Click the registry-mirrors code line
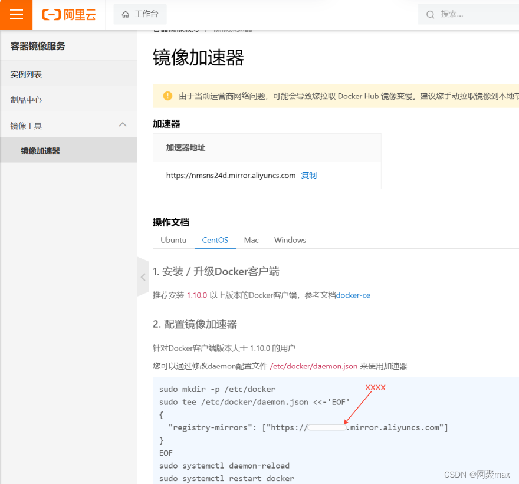Screen dimensions: 519x484 tap(308, 427)
